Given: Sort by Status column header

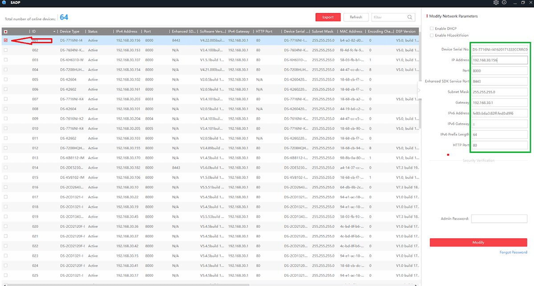Looking at the screenshot, I should coord(93,32).
